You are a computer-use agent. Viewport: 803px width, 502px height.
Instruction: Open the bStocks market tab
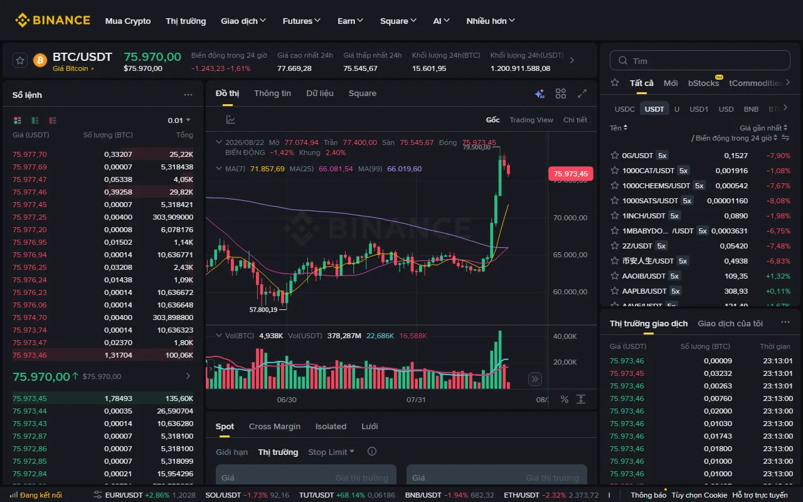[703, 83]
